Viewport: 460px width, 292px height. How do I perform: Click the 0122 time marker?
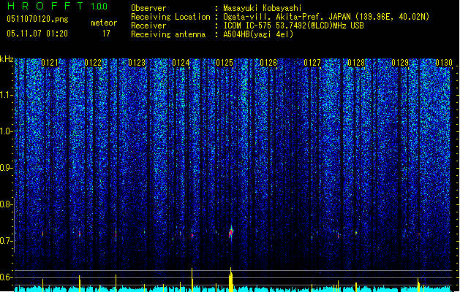tap(93, 63)
